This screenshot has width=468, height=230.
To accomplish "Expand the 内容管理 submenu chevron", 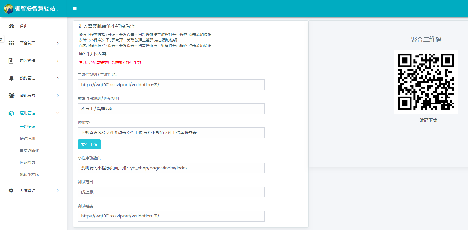I will pos(58,61).
